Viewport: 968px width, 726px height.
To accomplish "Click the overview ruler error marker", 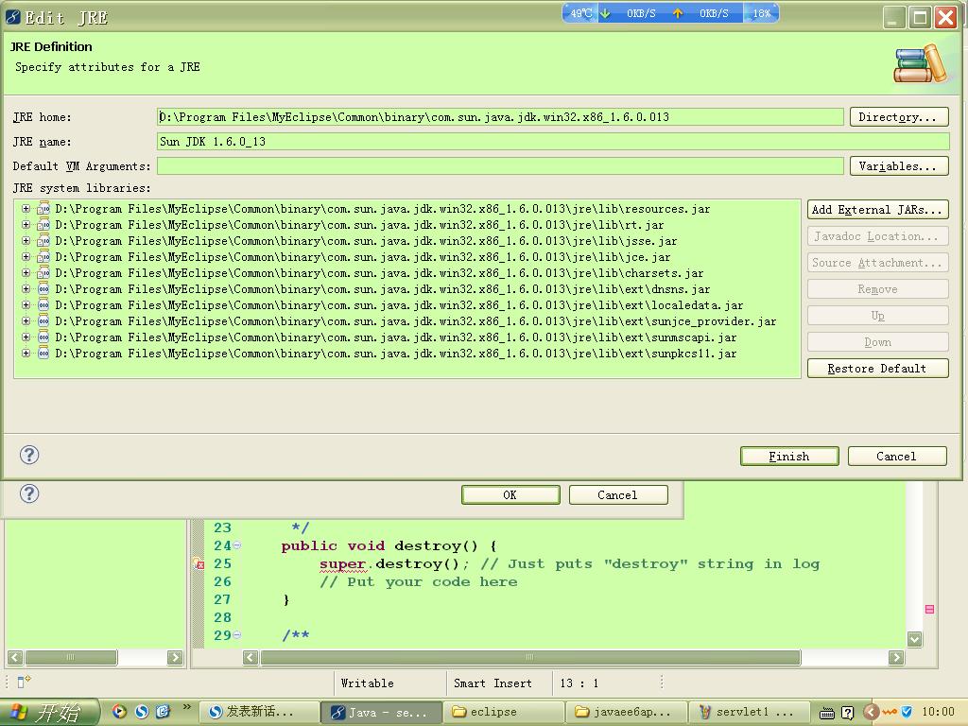I will pyautogui.click(x=929, y=610).
